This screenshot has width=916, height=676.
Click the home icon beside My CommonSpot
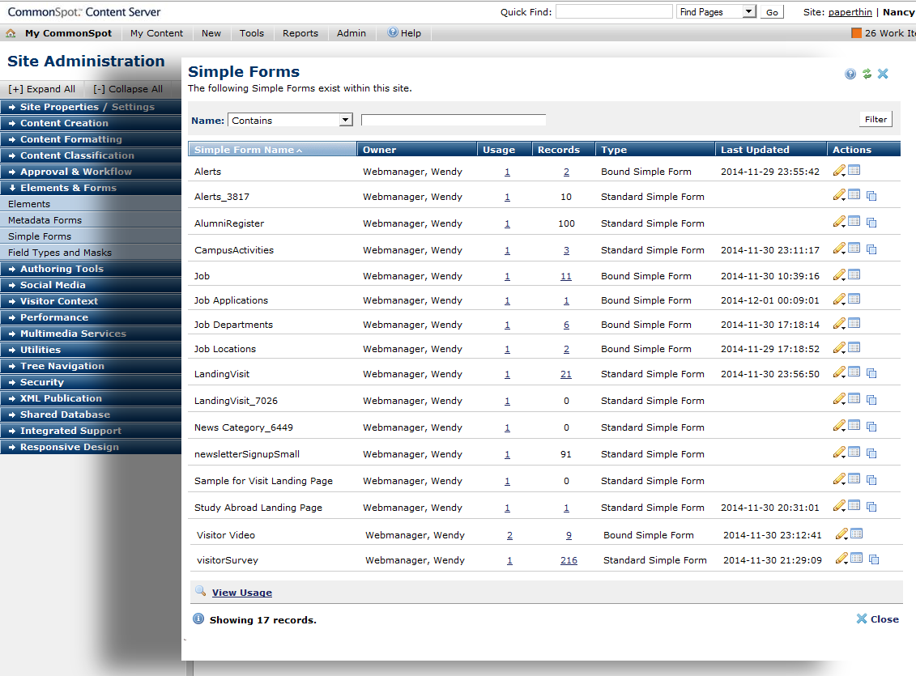tap(11, 33)
